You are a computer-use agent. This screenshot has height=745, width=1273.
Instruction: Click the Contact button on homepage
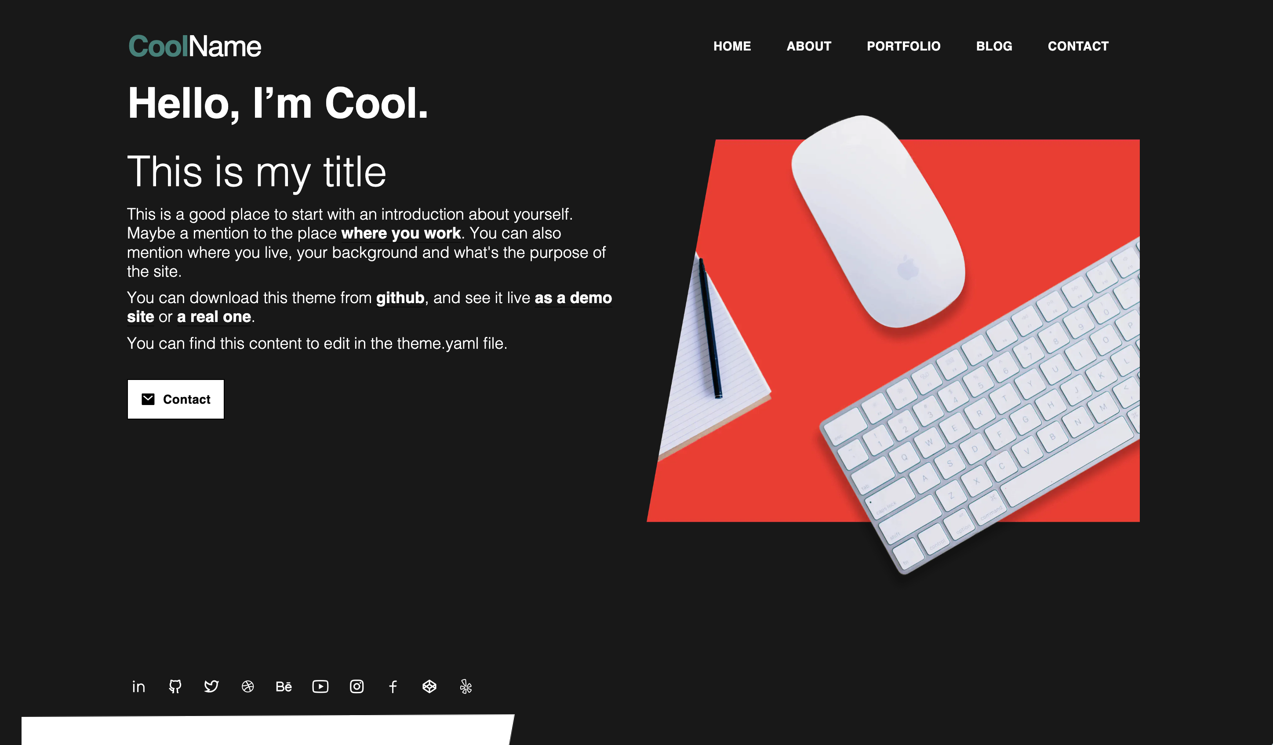[x=175, y=398]
